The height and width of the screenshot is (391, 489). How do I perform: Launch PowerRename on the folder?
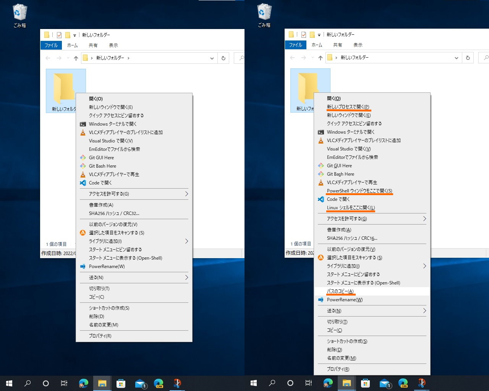pyautogui.click(x=107, y=266)
